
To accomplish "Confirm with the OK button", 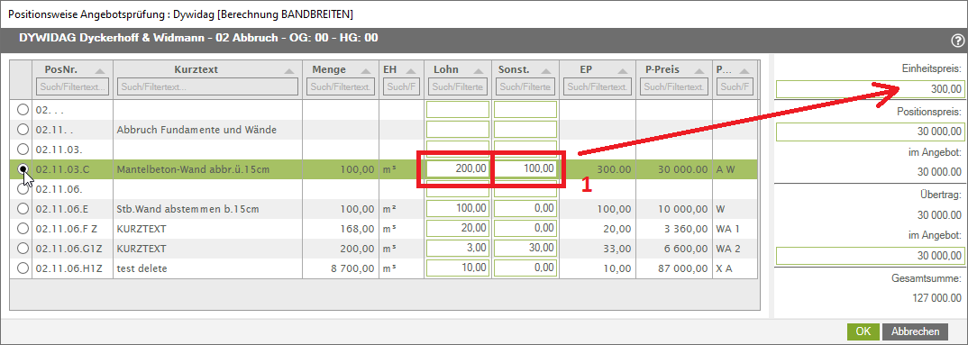I will (863, 331).
